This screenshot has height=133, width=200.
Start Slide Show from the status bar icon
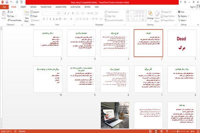pos(167,131)
